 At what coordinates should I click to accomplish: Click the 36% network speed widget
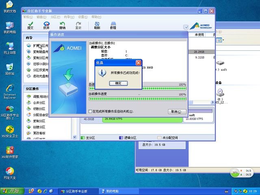point(242,173)
